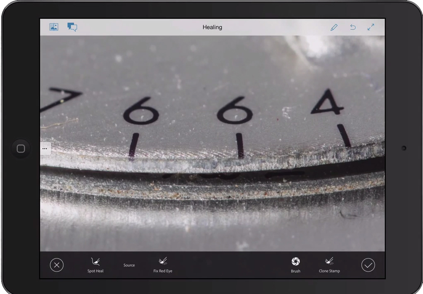Image resolution: width=423 pixels, height=294 pixels.
Task: Expand the side panel with three-dots handle
Action: tap(45, 148)
